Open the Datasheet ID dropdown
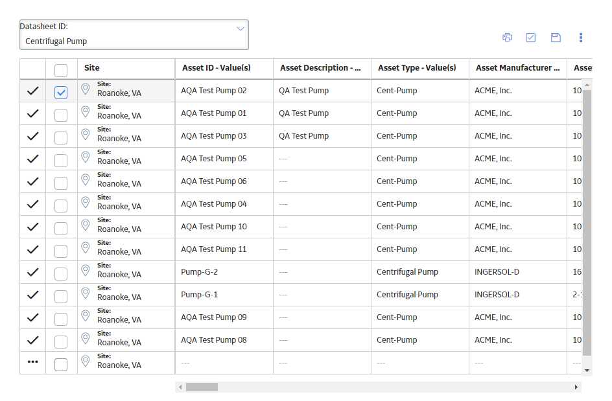This screenshot has height=401, width=612. tap(134, 35)
